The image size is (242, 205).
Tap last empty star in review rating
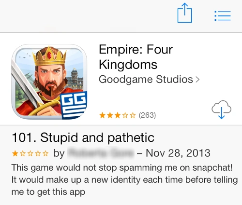tap(45, 153)
